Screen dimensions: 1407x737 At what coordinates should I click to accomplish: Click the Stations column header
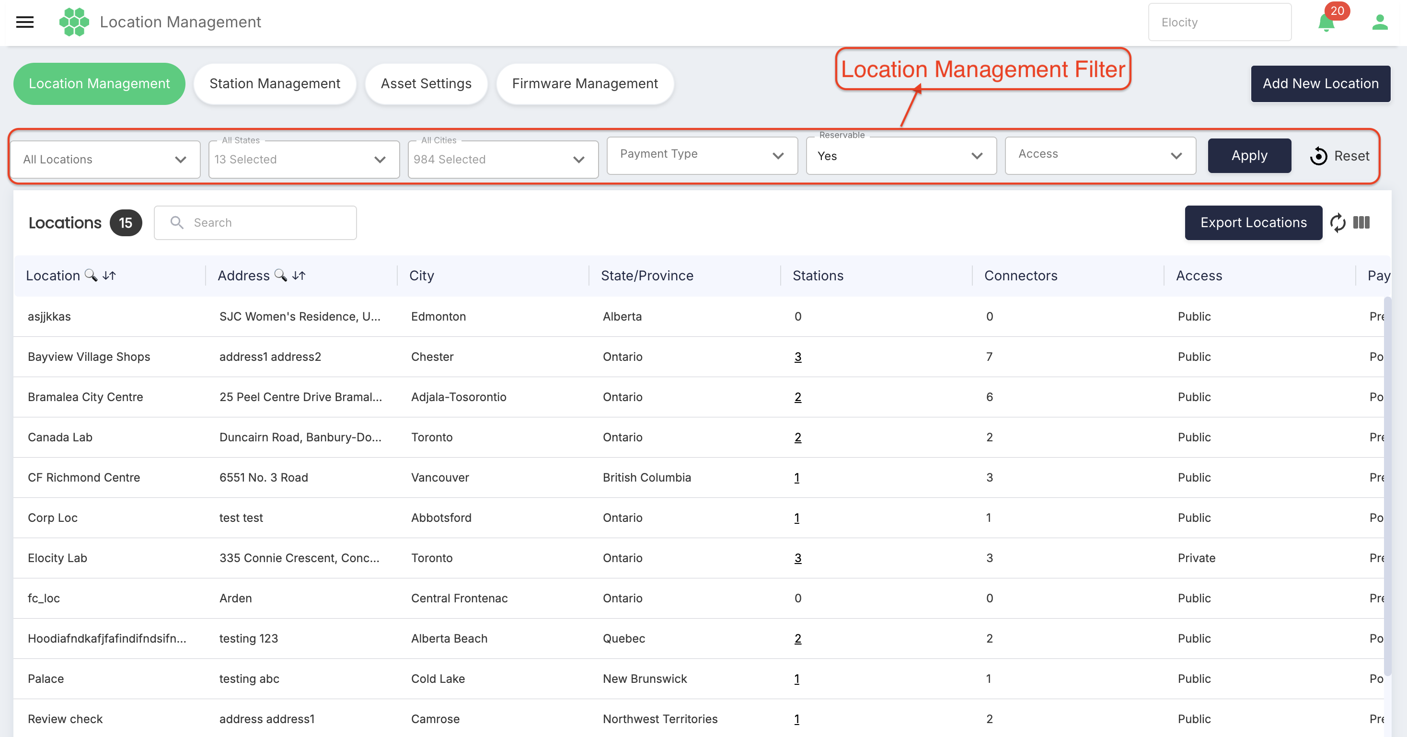(x=818, y=276)
